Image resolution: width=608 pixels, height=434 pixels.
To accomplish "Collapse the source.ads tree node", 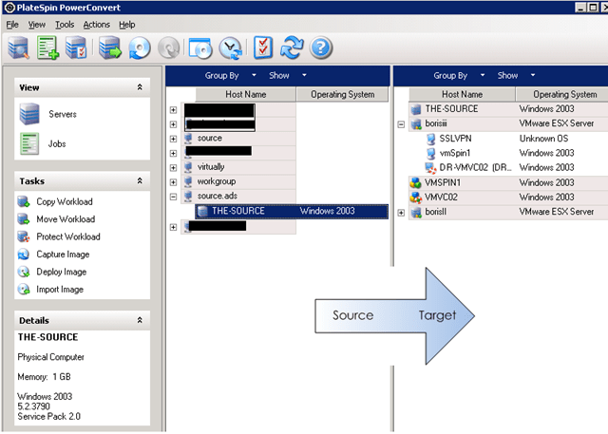I will point(173,197).
